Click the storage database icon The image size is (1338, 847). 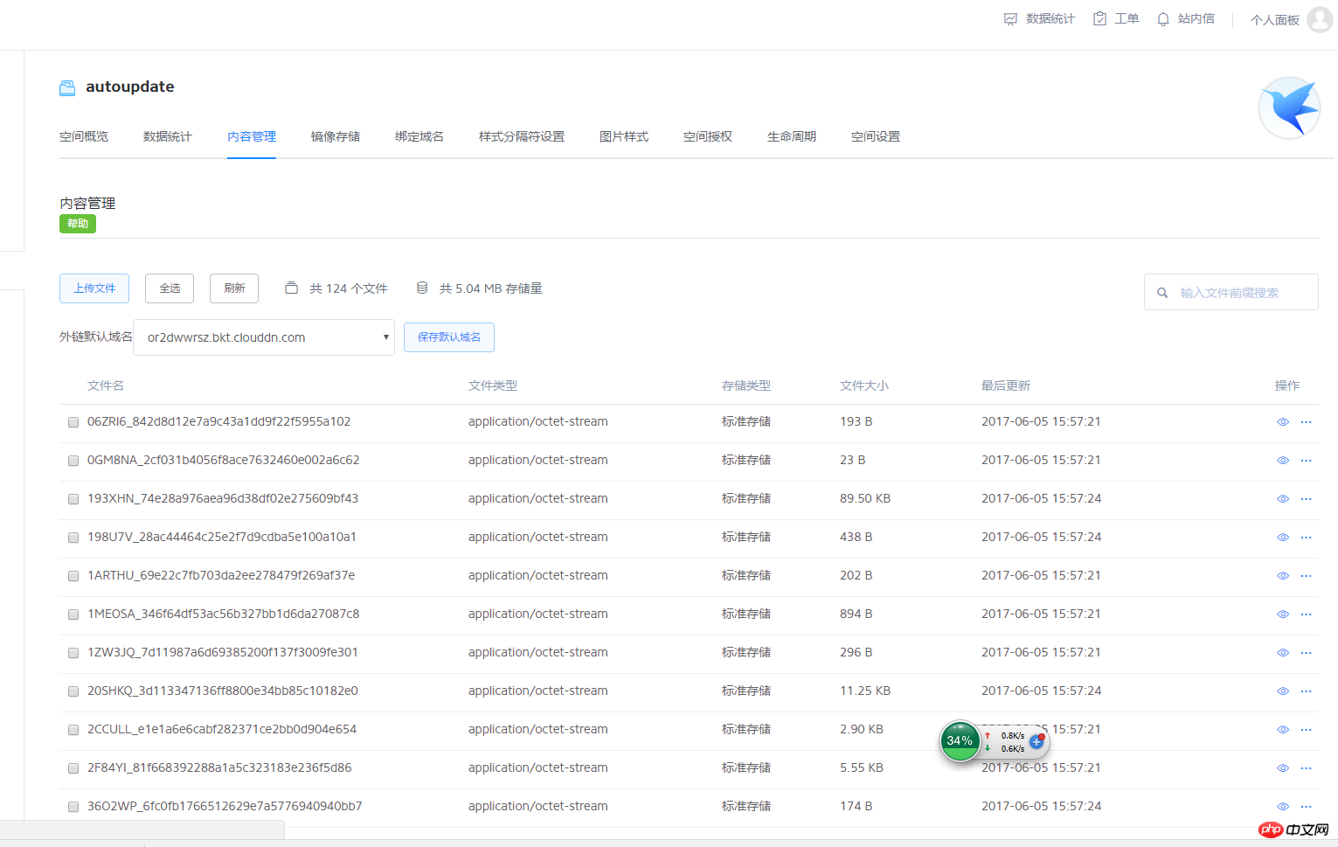pyautogui.click(x=422, y=288)
